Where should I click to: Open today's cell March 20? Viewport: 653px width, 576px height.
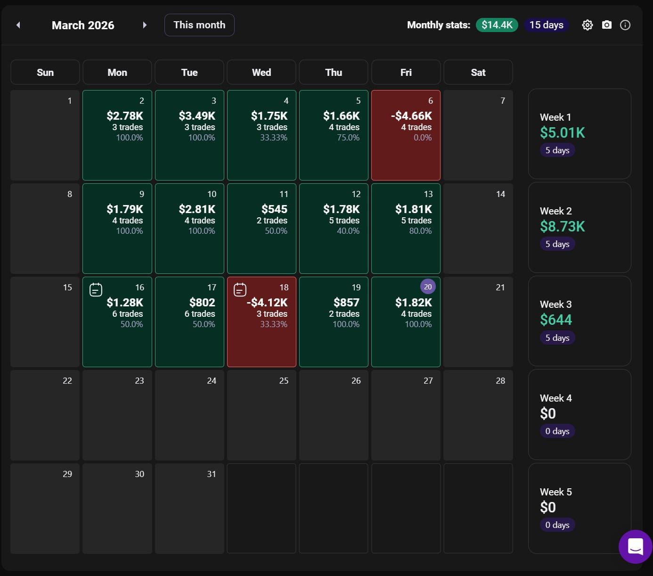click(x=406, y=322)
